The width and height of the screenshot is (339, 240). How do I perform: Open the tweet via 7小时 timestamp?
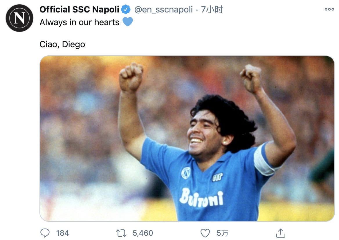212,10
